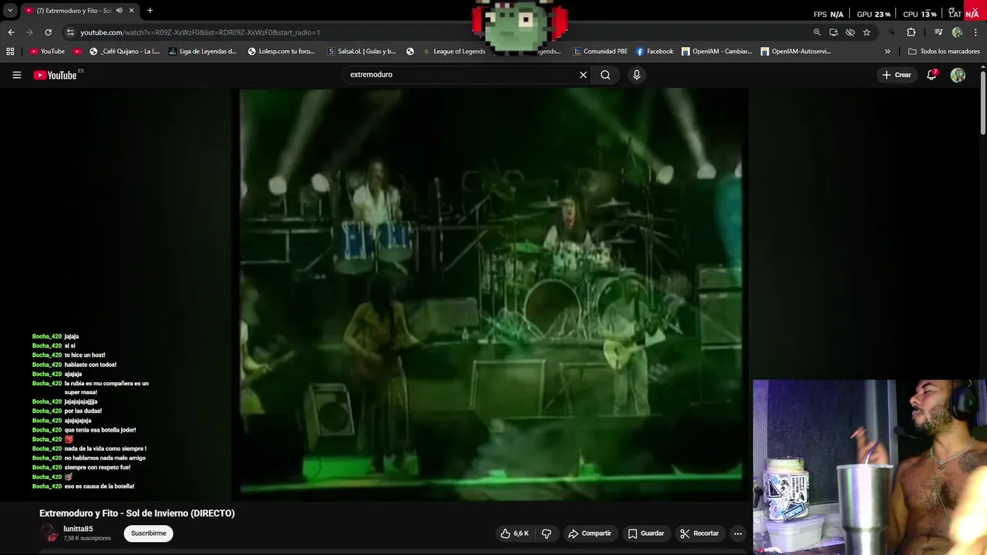Add a new browser tab
The height and width of the screenshot is (555, 987).
(x=150, y=11)
